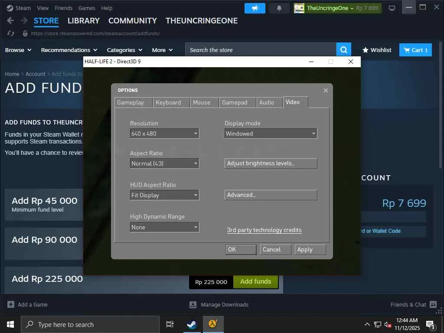Click the Half-Life 2 taskbar icon
This screenshot has width=444, height=333.
[x=213, y=324]
